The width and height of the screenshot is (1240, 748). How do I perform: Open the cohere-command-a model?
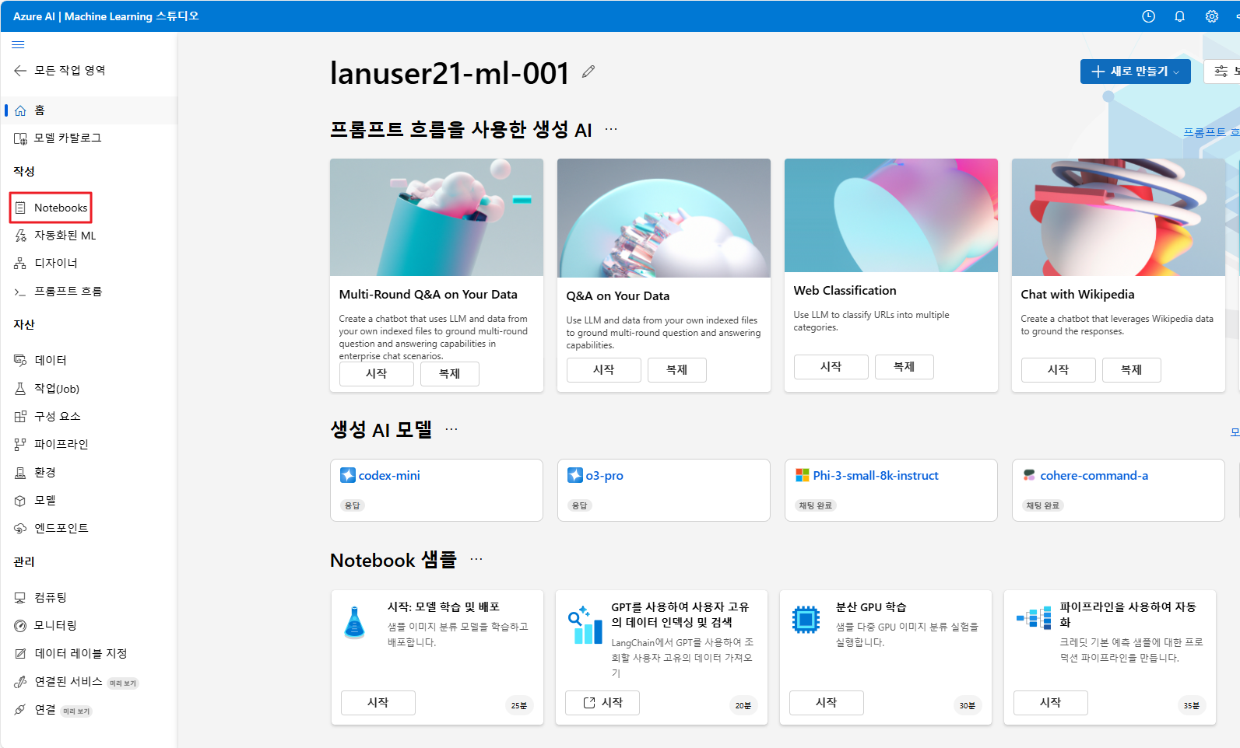1094,475
